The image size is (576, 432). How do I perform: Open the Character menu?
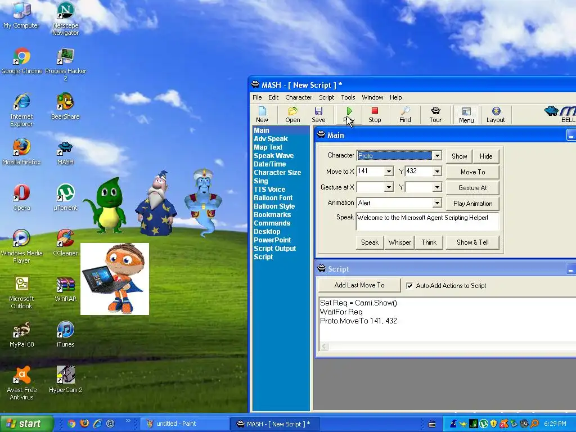[299, 97]
